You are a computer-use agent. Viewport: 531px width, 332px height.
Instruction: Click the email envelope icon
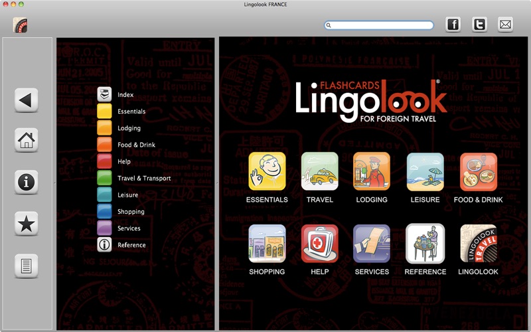pos(505,25)
